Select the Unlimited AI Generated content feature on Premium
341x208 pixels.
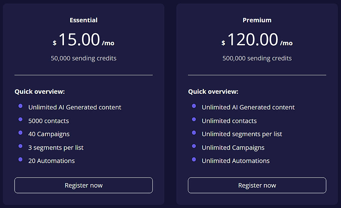(248, 107)
